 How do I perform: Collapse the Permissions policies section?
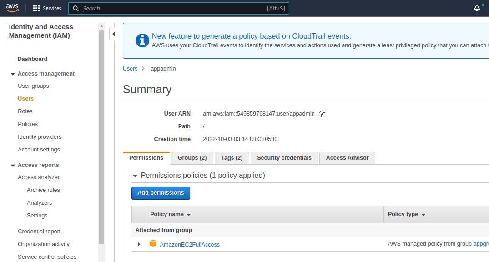(135, 176)
